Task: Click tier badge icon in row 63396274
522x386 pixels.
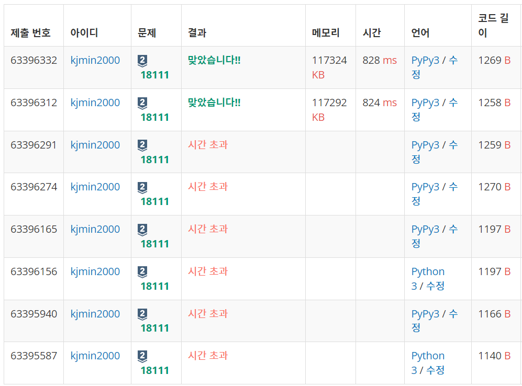Action: (142, 188)
